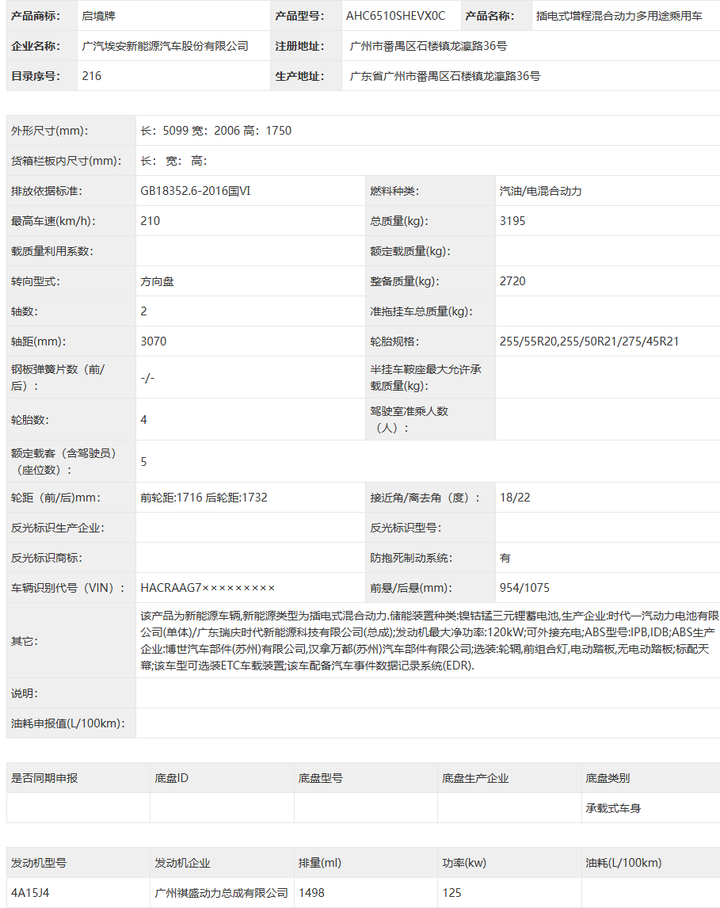
Task: Select the 货箱栏板内尺寸(mm) label
Action: (x=66, y=161)
